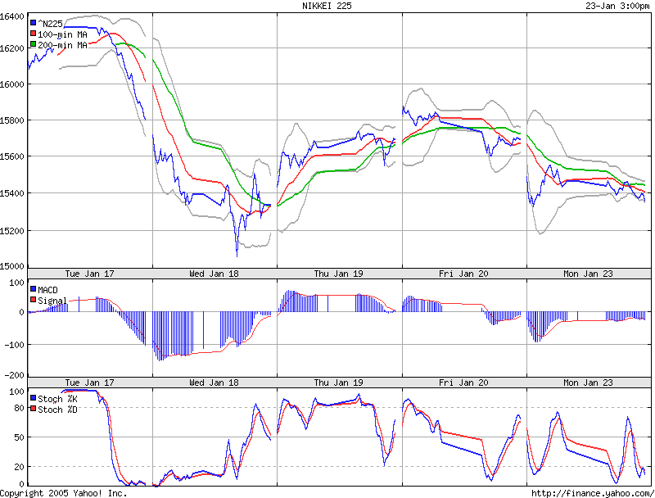Click the Stoch %D legend label text
Image resolution: width=655 pixels, height=498 pixels.
(x=57, y=410)
